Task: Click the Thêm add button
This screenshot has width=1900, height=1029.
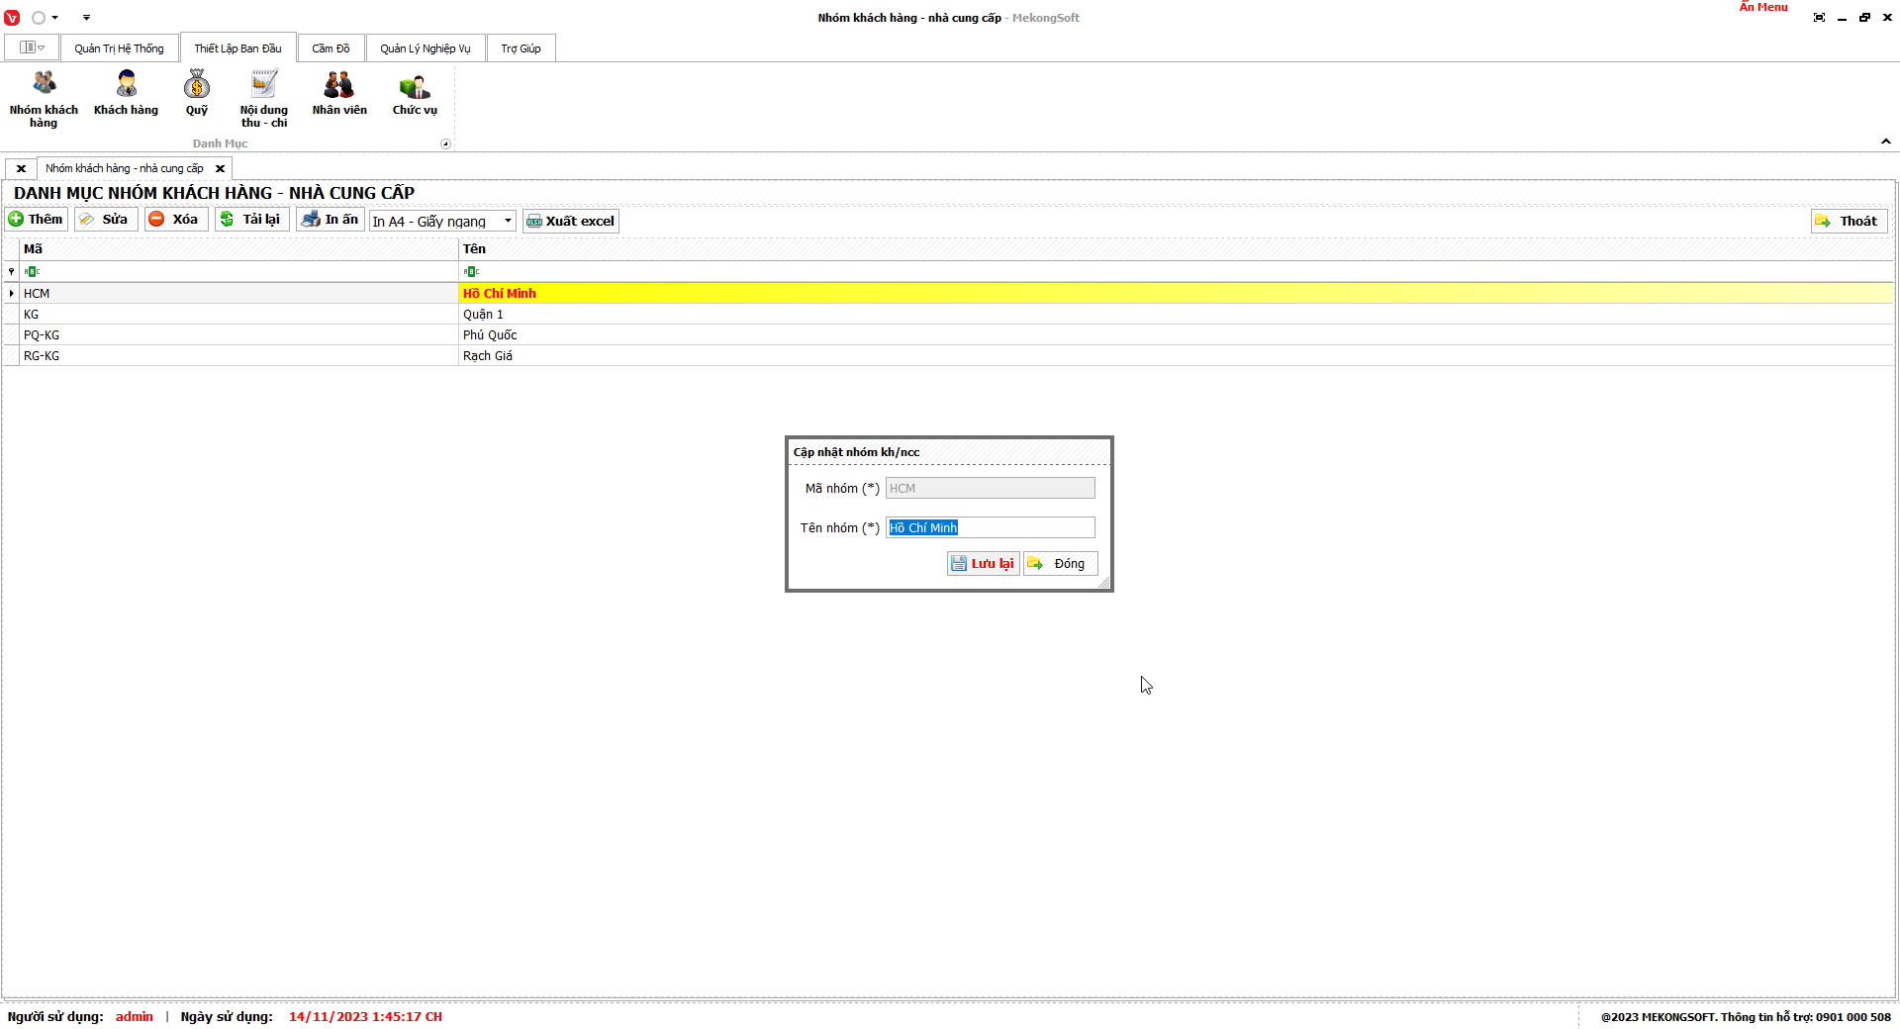Action: [37, 220]
